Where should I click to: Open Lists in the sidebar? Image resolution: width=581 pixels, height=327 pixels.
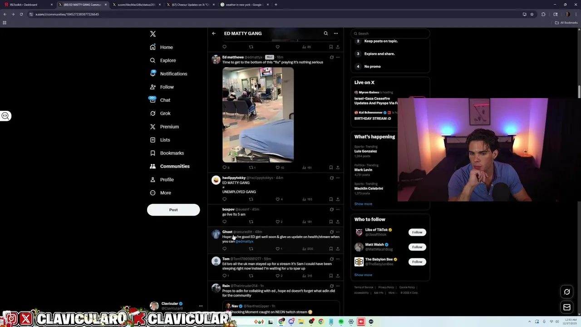(160, 140)
